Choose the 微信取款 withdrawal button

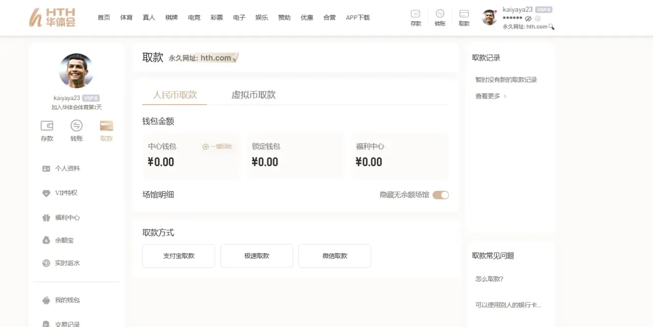click(335, 256)
